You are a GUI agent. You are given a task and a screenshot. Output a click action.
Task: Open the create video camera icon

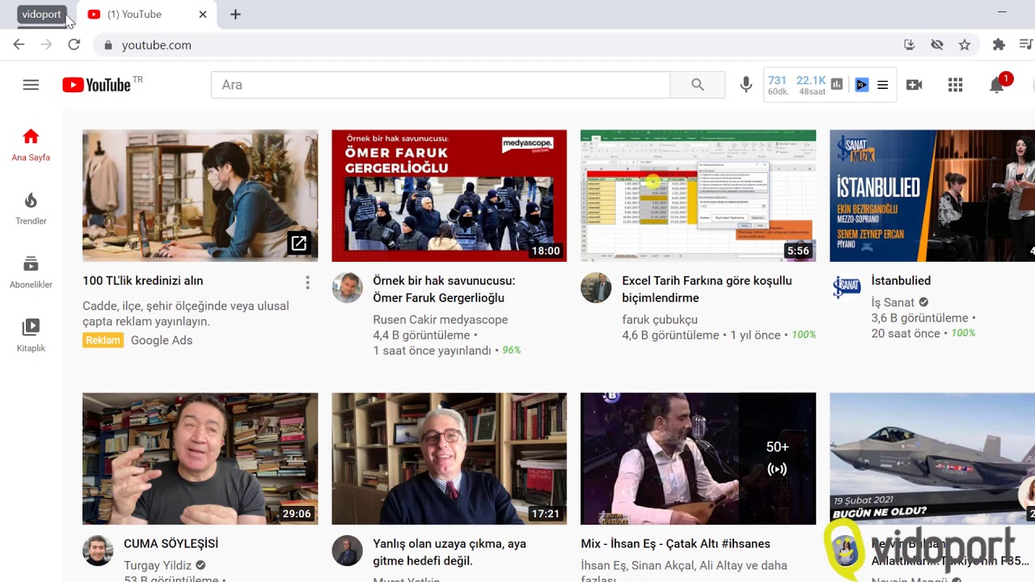915,85
